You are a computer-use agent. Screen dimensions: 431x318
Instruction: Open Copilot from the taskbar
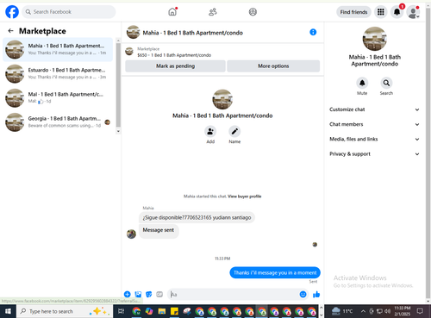pyautogui.click(x=149, y=311)
